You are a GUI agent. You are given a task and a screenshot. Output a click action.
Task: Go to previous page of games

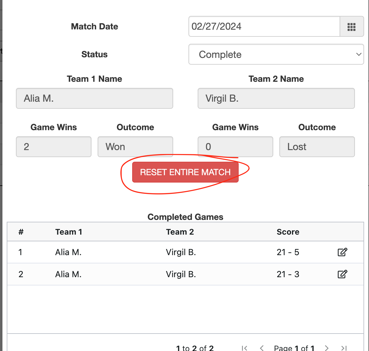(x=262, y=348)
